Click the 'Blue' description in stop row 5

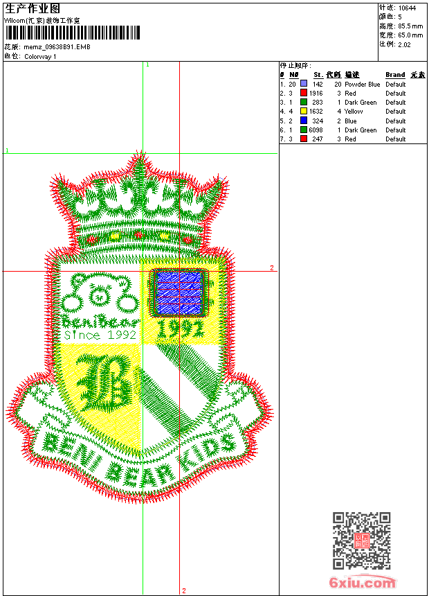coord(350,121)
